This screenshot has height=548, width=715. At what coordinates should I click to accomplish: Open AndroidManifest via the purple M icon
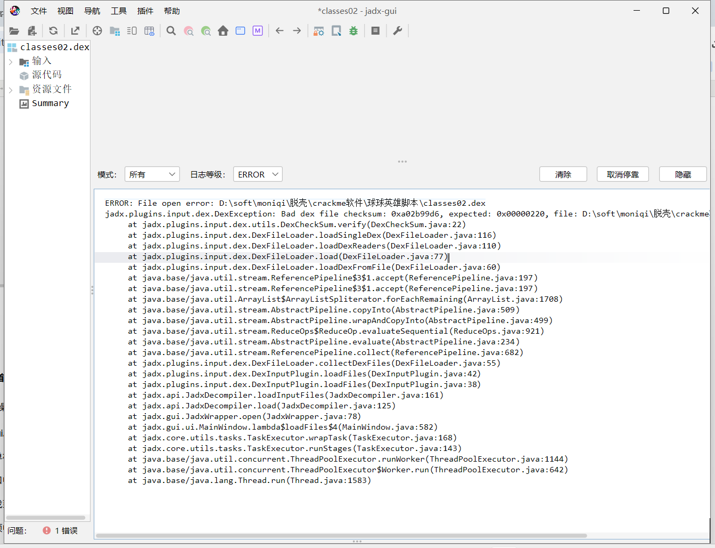pyautogui.click(x=258, y=31)
